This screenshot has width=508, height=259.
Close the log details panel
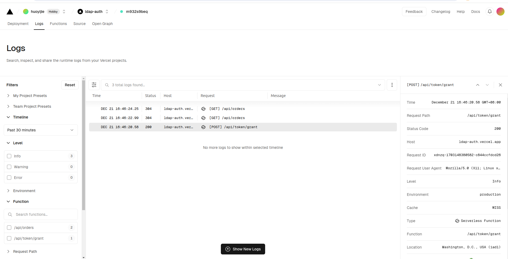[500, 85]
